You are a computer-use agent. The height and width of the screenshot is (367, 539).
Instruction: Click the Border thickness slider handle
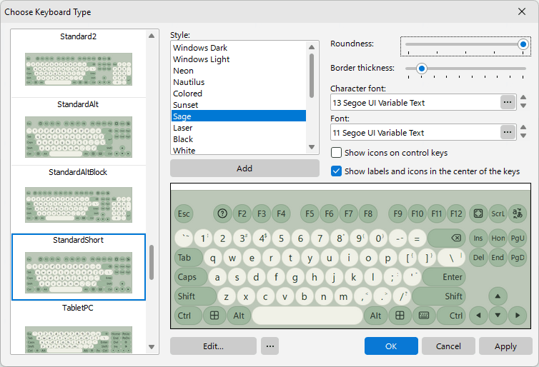pos(422,69)
